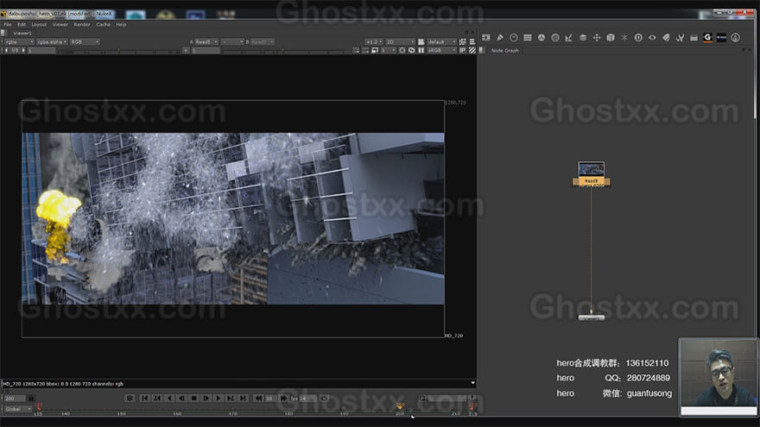The width and height of the screenshot is (760, 427).
Task: Go to the first frame
Action: pos(144,398)
